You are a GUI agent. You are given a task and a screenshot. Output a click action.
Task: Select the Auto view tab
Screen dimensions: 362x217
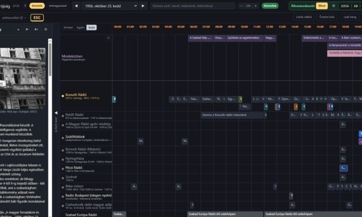point(92,28)
